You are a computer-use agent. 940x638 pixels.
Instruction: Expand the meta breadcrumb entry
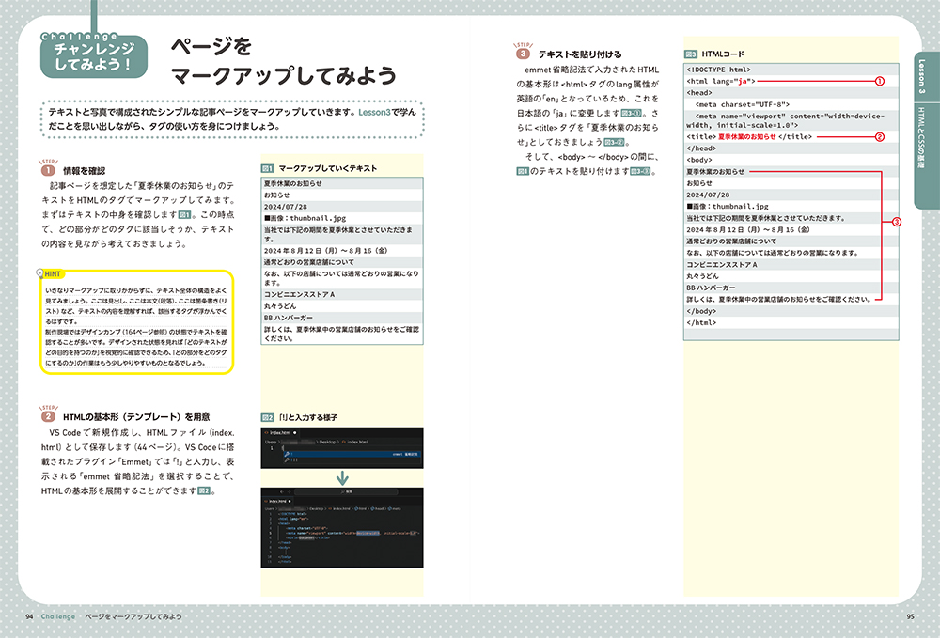396,508
